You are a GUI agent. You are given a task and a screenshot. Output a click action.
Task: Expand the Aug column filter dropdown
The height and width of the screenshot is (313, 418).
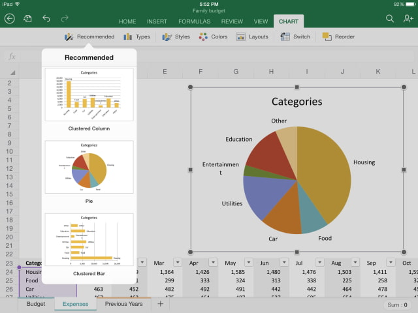tap(354, 263)
